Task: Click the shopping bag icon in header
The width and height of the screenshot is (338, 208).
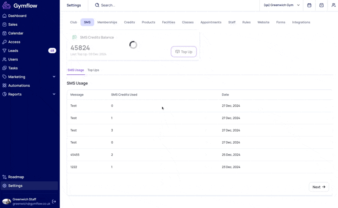Action: [322, 5]
